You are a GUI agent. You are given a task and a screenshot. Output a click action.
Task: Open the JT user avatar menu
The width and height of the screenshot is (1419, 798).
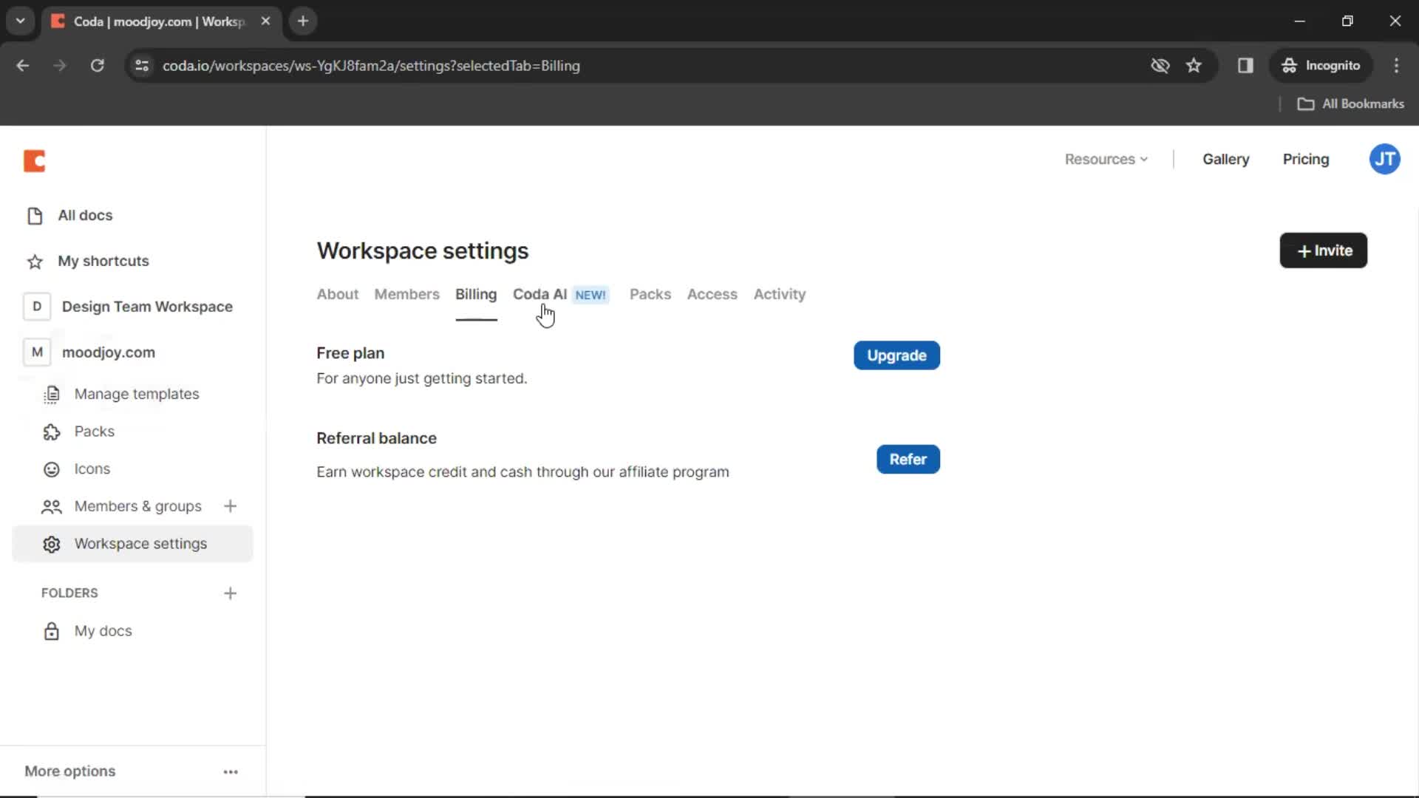[1384, 160]
